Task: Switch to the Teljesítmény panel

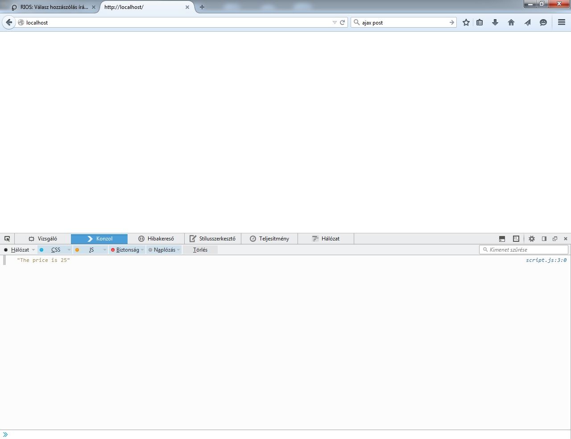Action: pyautogui.click(x=269, y=239)
